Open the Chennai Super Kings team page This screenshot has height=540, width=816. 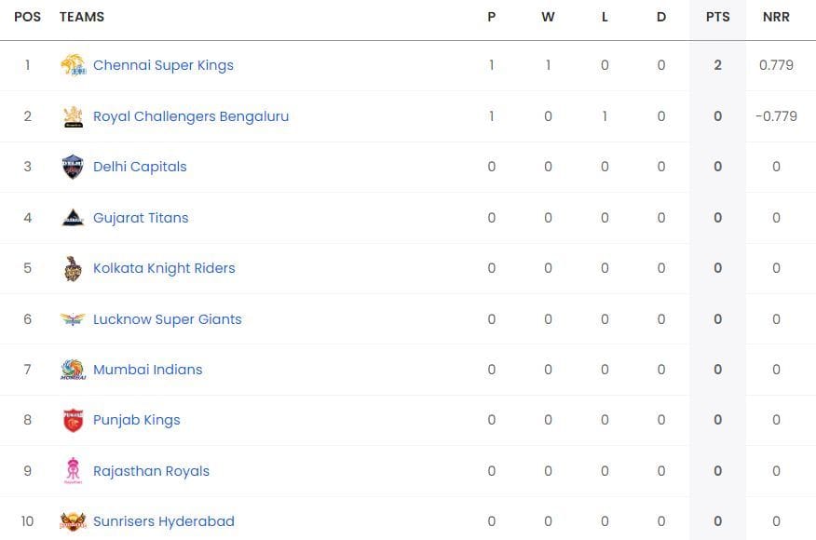point(164,64)
